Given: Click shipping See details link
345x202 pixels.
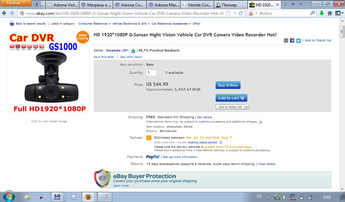Looking at the screenshot, I should tap(205, 117).
